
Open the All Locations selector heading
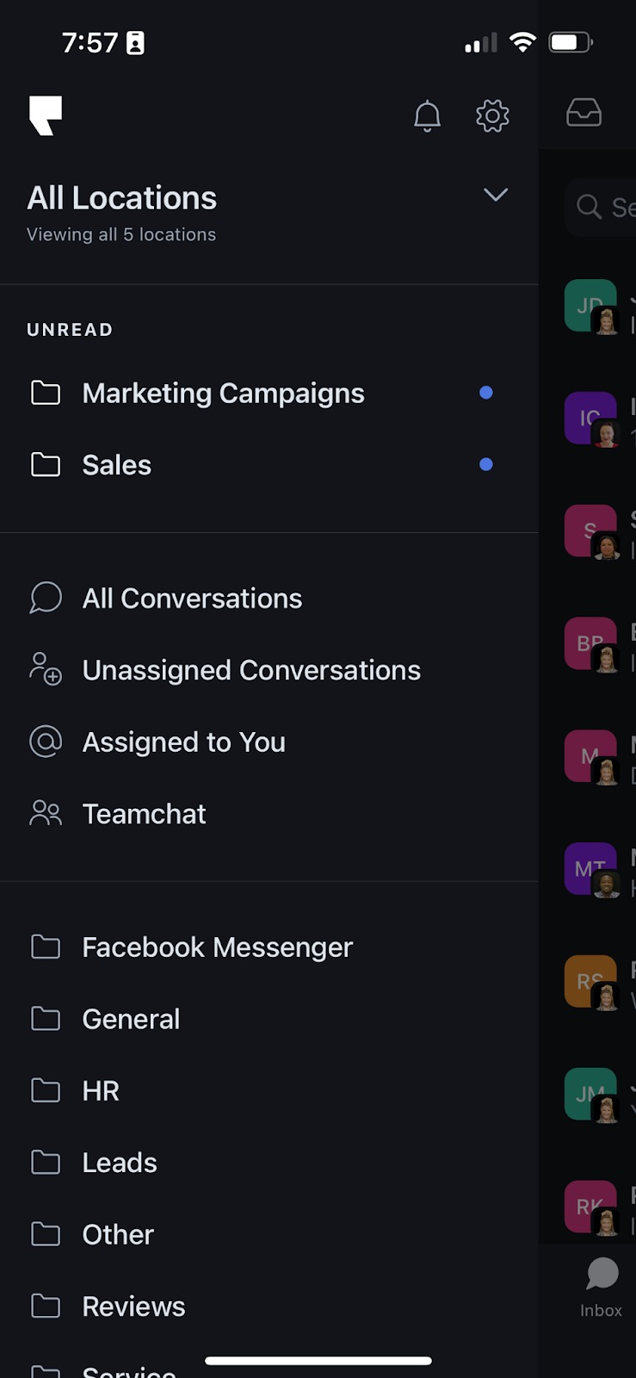[122, 198]
